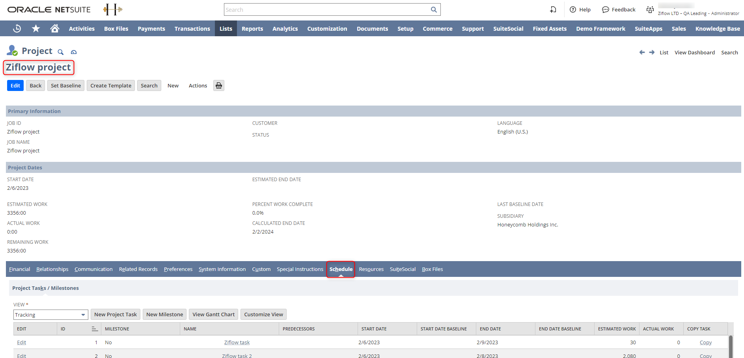The height and width of the screenshot is (358, 744).
Task: Expand the Actions menu
Action: 198,85
